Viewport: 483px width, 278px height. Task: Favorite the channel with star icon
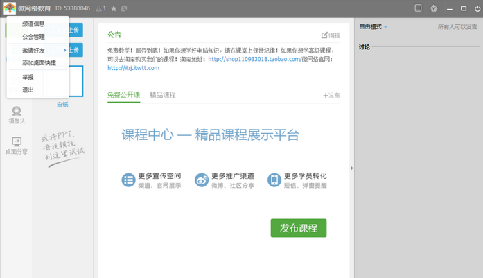click(x=114, y=8)
